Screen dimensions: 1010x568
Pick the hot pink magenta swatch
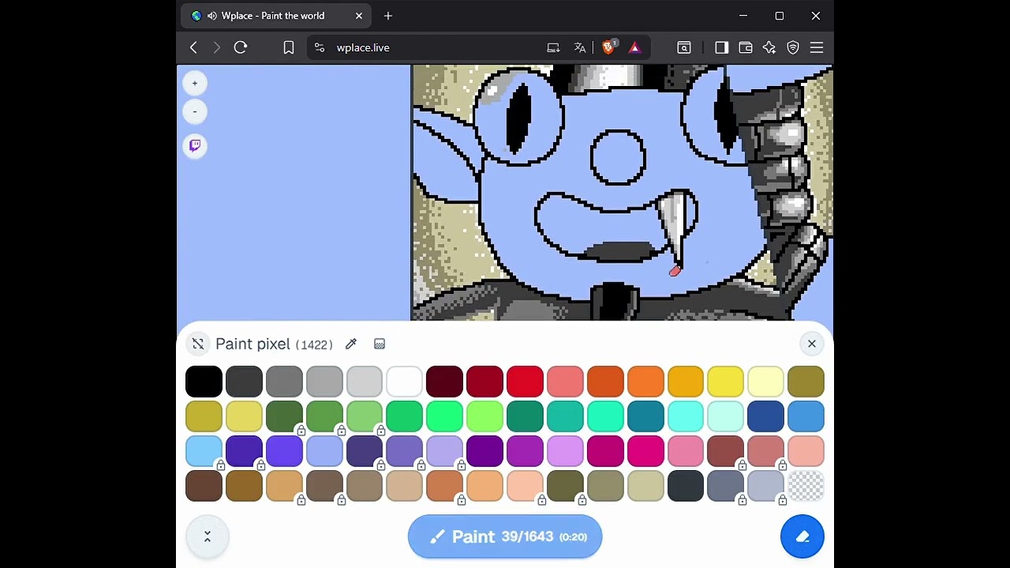click(645, 451)
